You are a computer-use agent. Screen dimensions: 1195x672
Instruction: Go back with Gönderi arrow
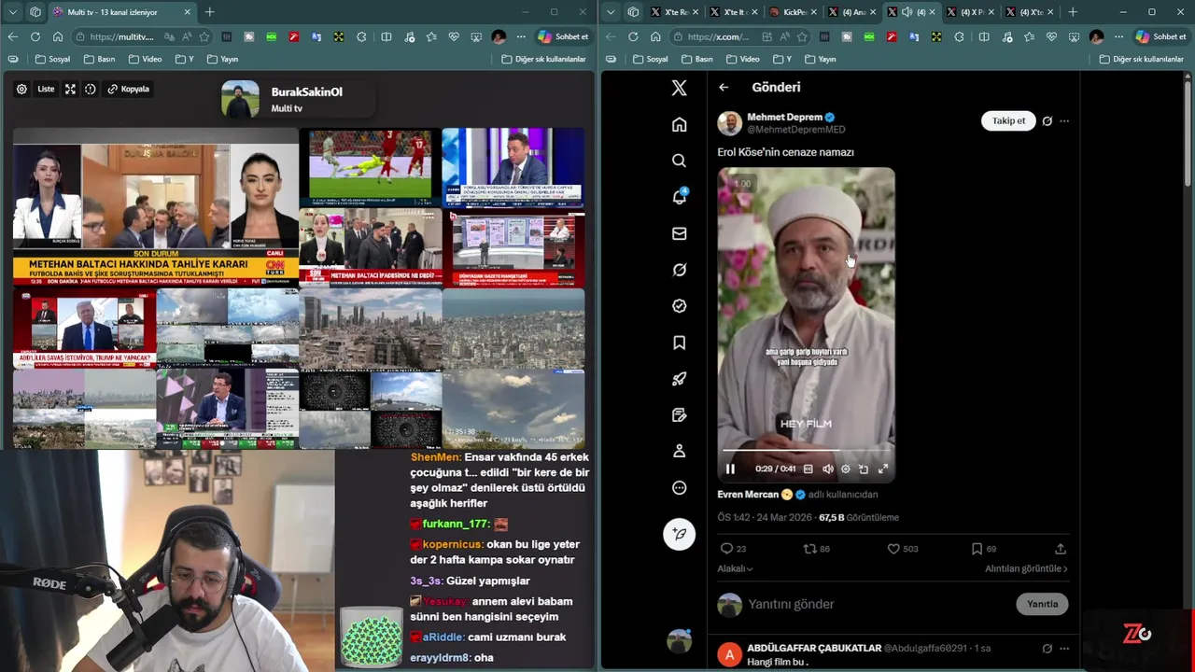[x=724, y=87]
